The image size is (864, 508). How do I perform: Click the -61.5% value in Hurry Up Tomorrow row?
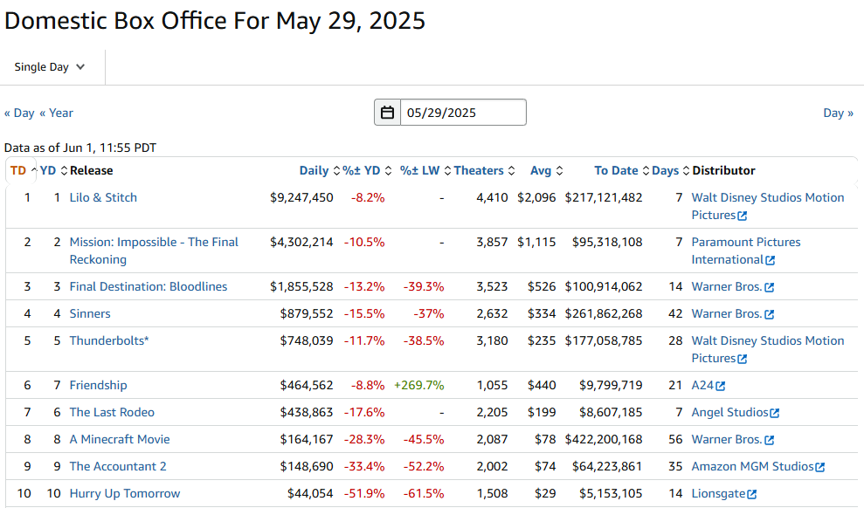[423, 493]
